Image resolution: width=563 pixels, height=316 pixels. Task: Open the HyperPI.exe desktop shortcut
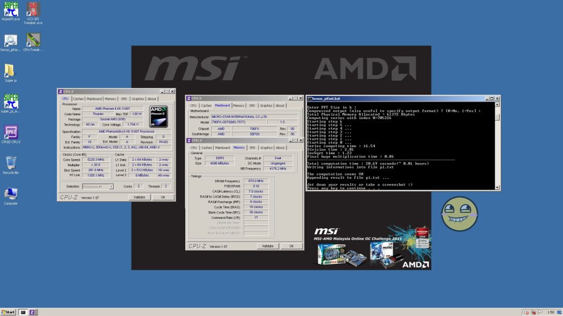pos(10,10)
